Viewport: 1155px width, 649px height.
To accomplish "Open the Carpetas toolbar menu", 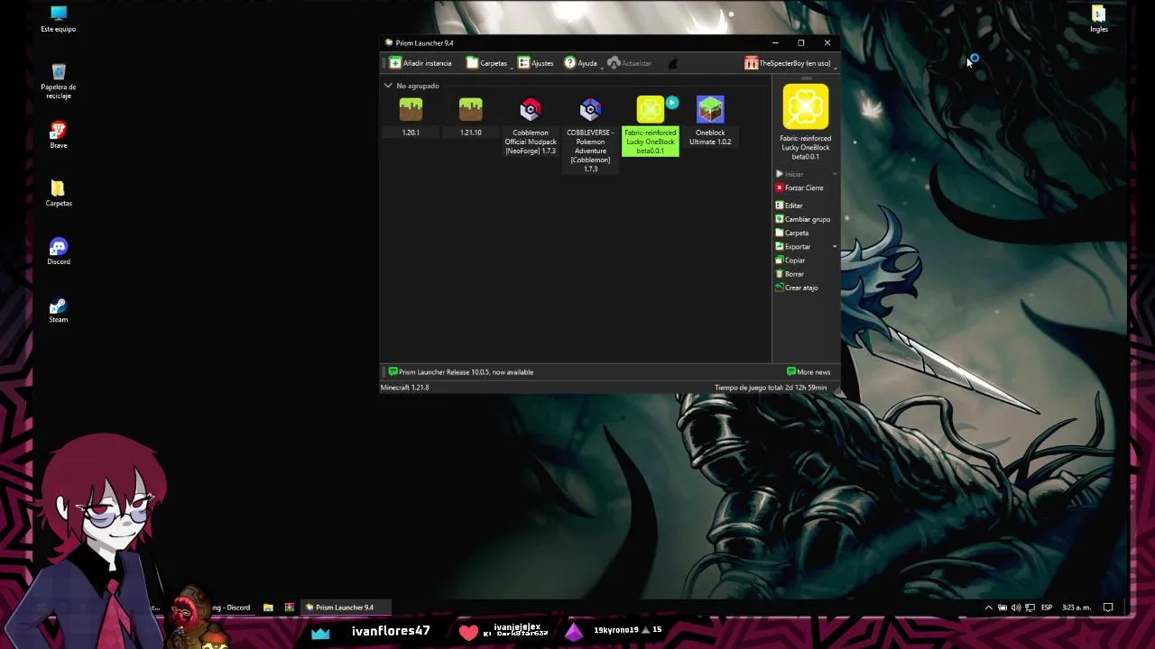I will click(487, 63).
